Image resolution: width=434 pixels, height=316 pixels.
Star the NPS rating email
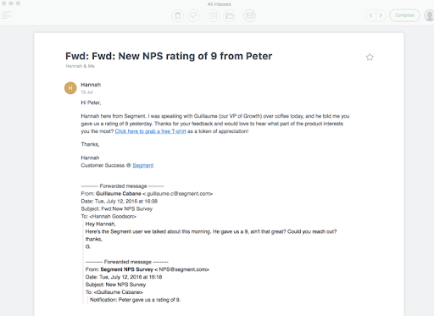[370, 57]
